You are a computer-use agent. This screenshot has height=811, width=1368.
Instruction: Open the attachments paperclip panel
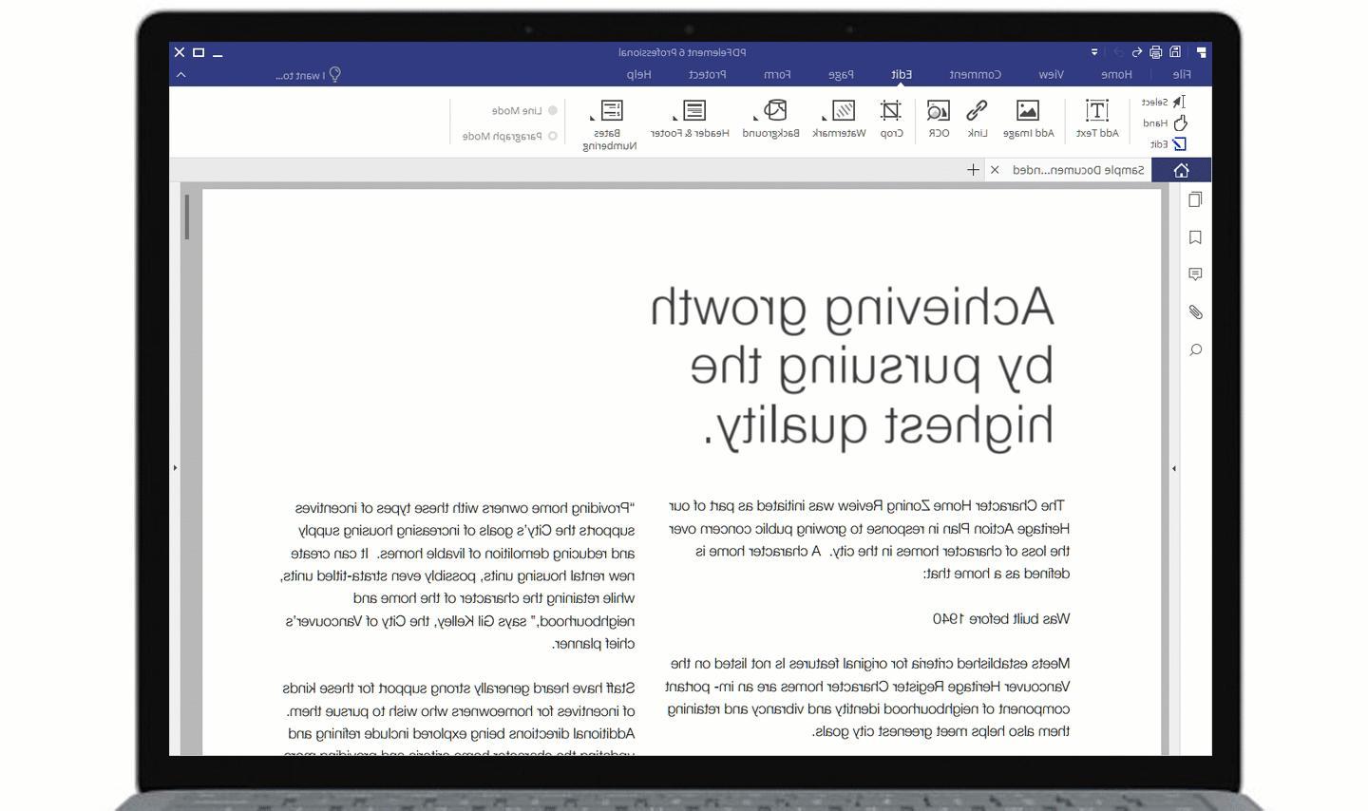pos(1195,312)
